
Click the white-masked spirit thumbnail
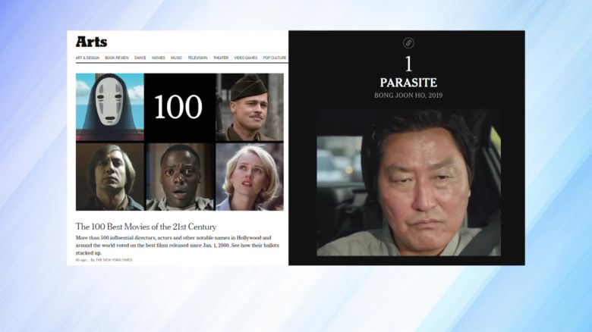109,107
